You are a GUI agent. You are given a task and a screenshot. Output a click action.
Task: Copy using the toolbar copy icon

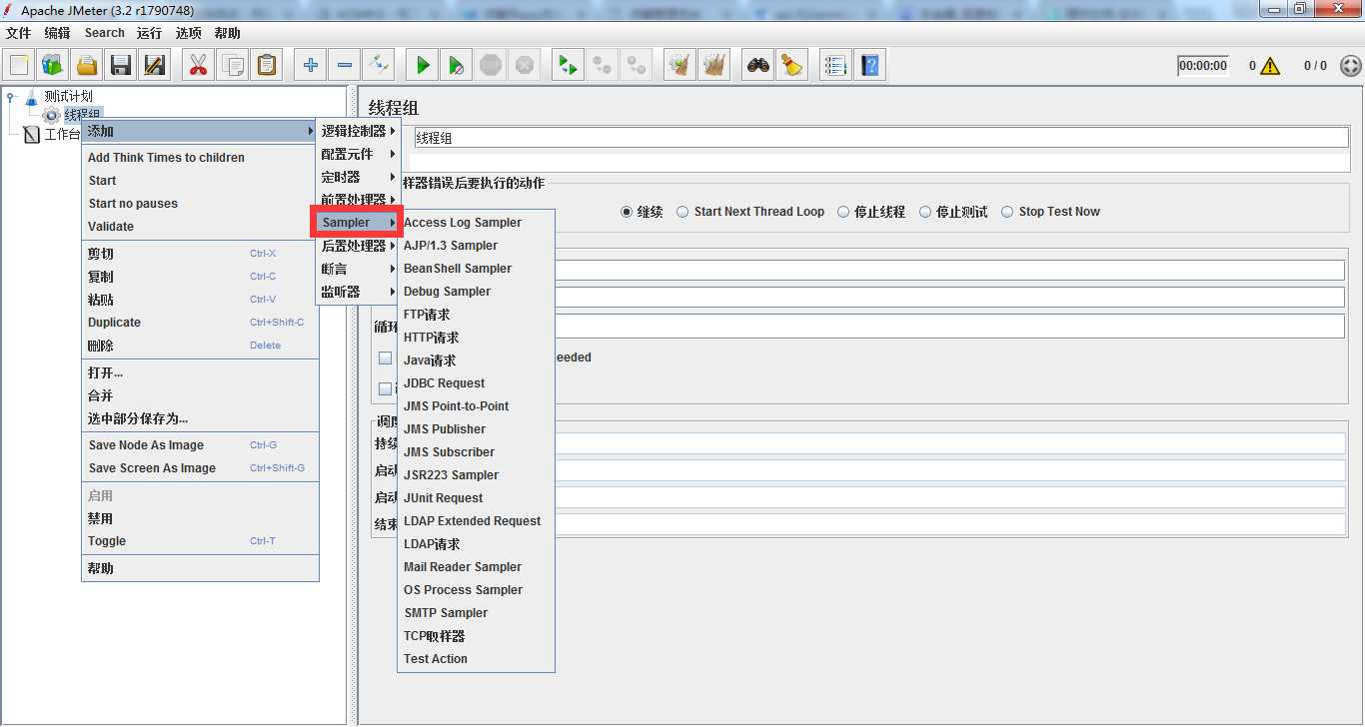click(233, 66)
